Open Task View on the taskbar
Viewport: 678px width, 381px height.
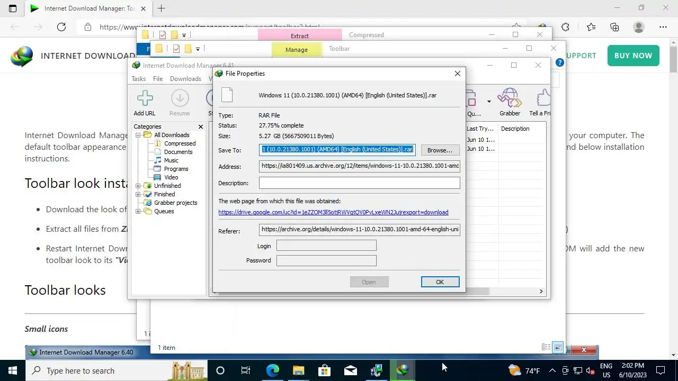click(x=245, y=370)
